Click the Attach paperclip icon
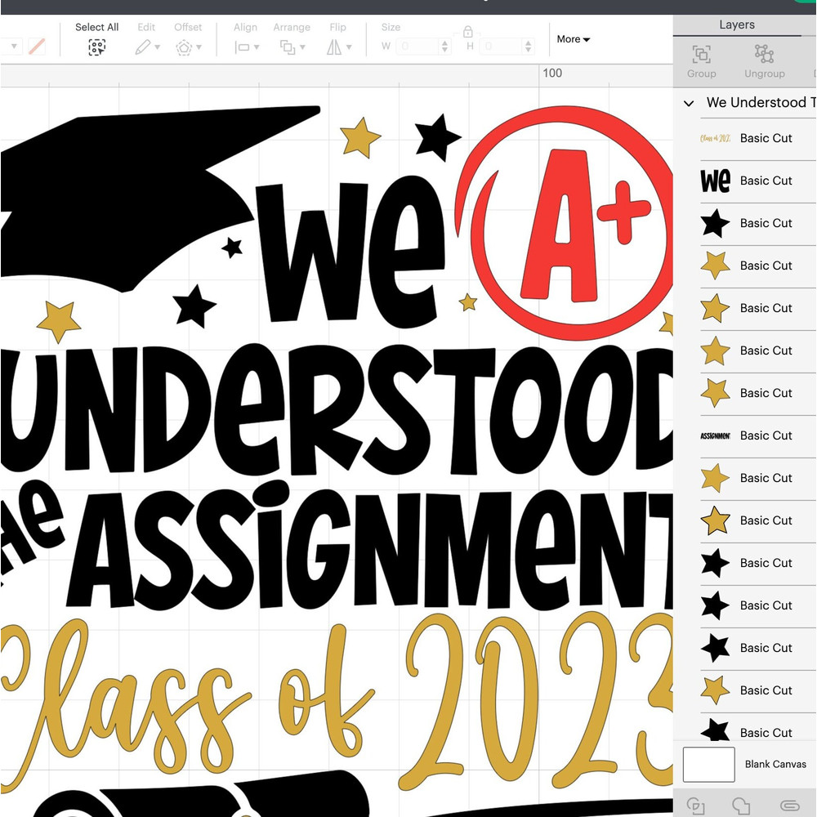The width and height of the screenshot is (817, 817). click(x=789, y=806)
